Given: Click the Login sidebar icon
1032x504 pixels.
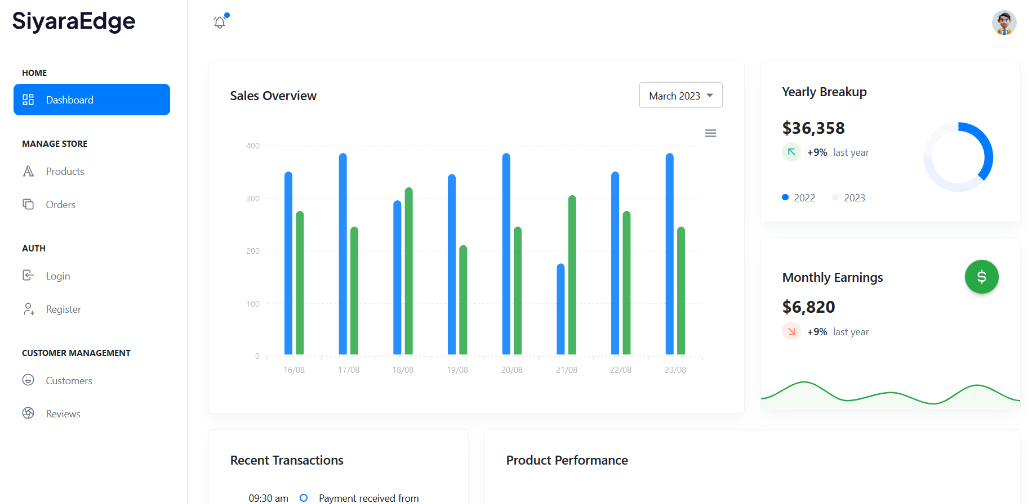Looking at the screenshot, I should pos(28,276).
